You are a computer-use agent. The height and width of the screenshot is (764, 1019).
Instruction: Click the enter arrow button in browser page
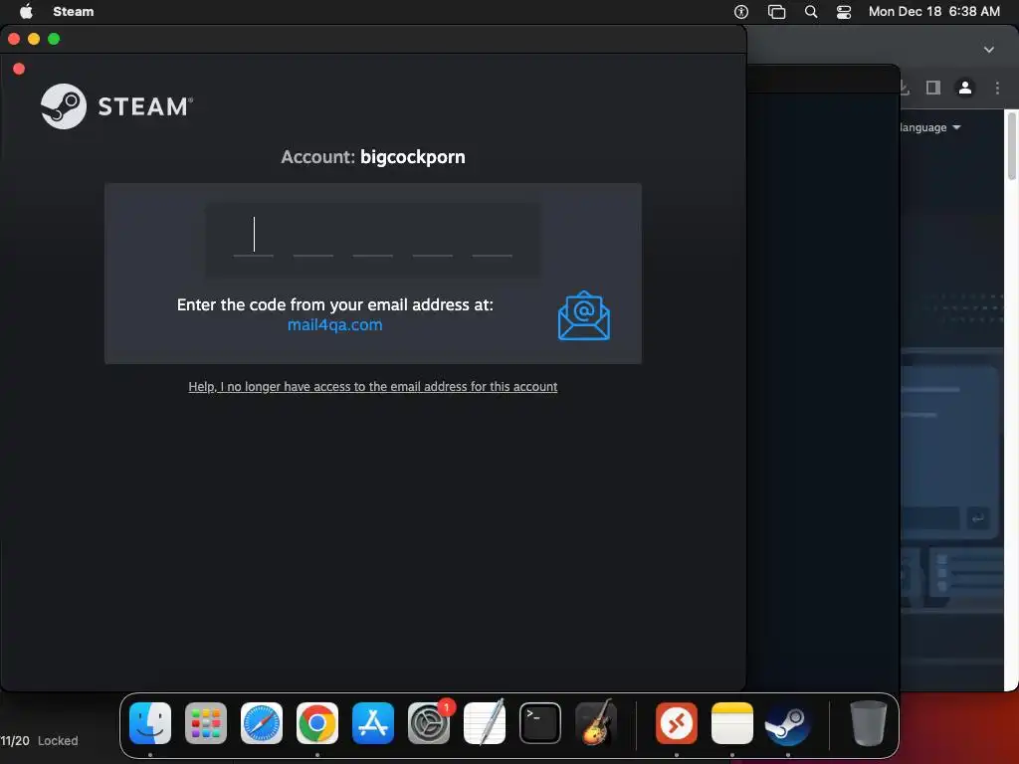tap(977, 518)
